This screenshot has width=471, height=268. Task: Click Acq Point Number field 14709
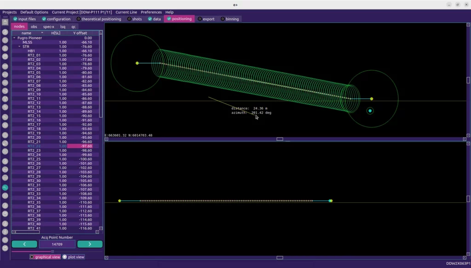(57, 244)
